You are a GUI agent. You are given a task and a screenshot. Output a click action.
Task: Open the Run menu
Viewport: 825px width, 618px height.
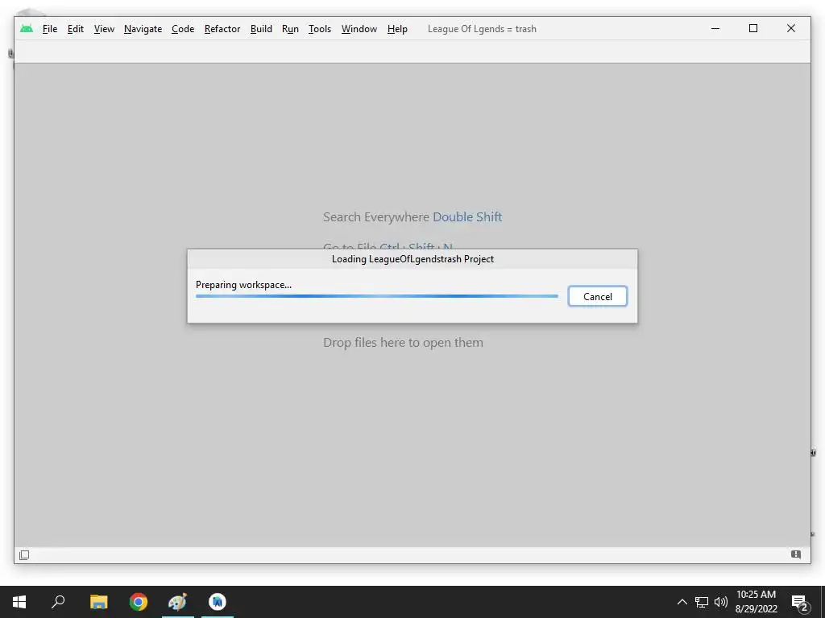coord(290,29)
